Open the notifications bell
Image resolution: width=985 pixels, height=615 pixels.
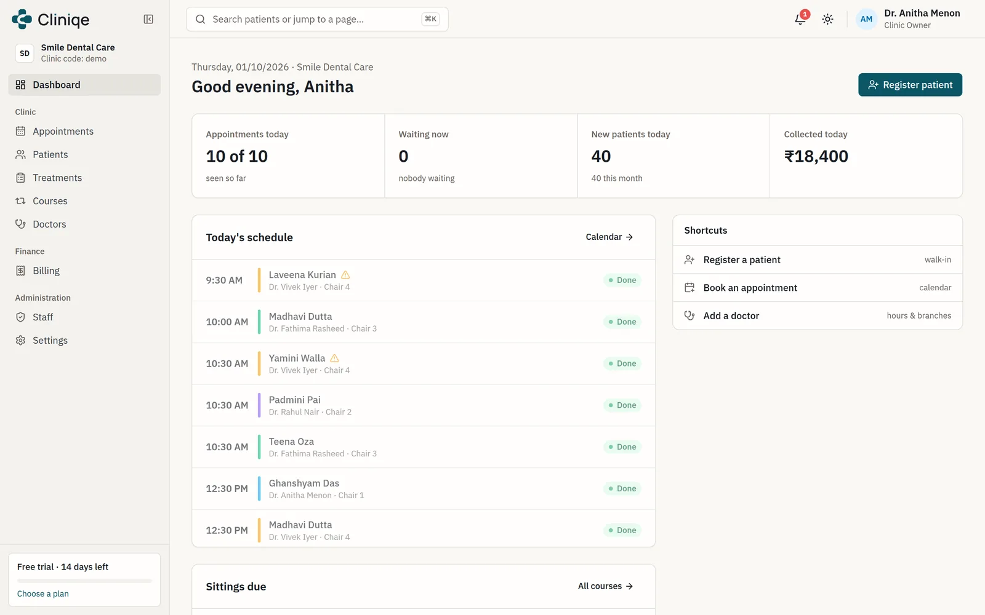pos(800,19)
